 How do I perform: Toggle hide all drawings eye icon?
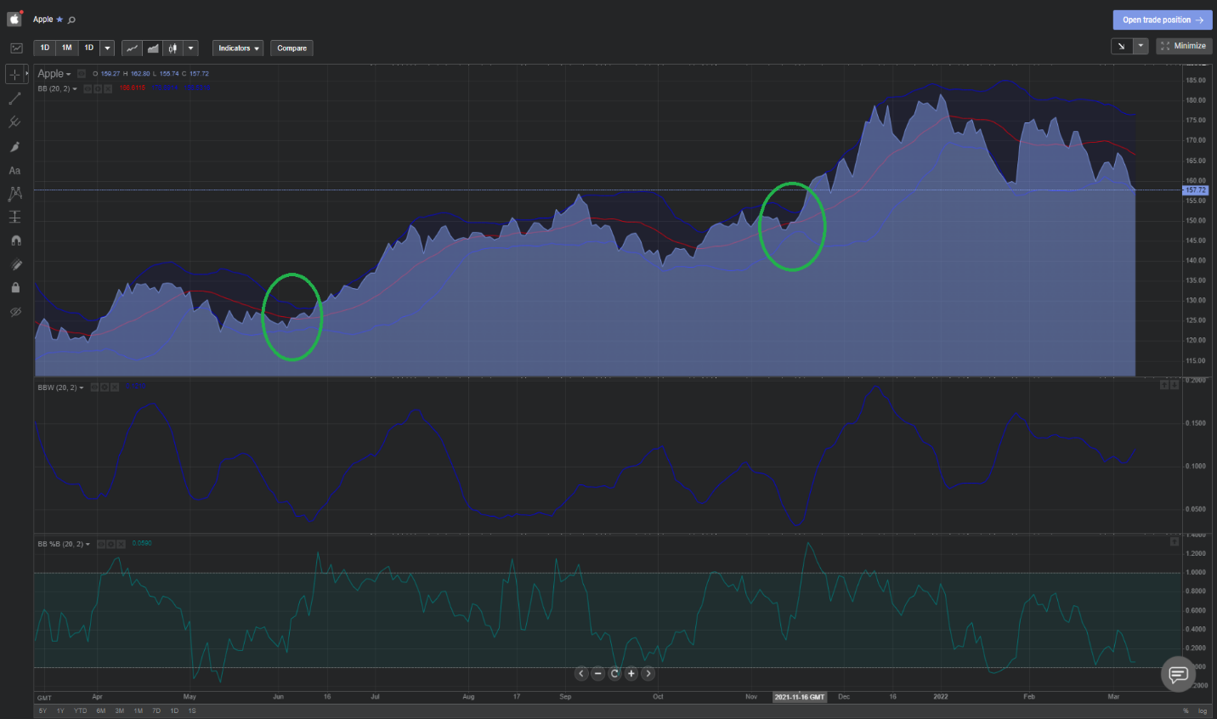[x=14, y=312]
